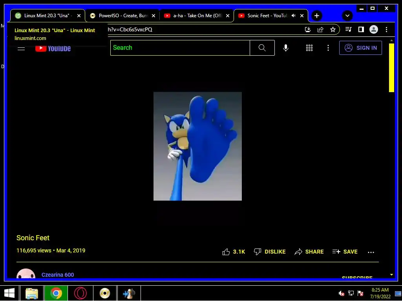This screenshot has height=301, width=402.
Task: Click the 116,695 views text
Action: 34,250
